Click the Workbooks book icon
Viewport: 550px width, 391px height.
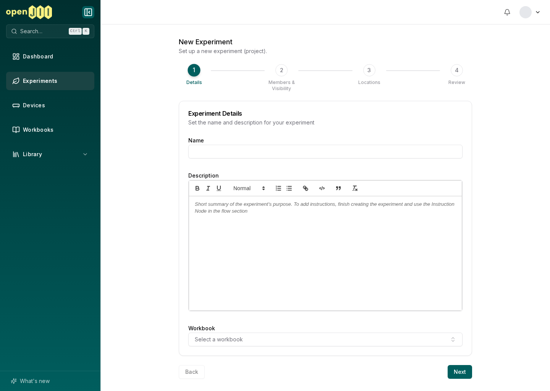(16, 130)
